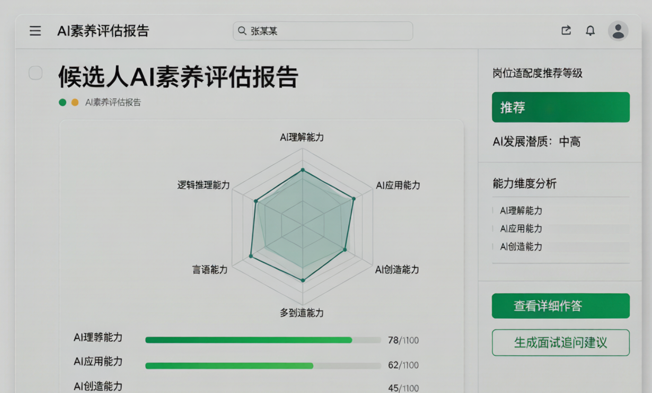
Task: Click the 岗位适配度推荐等级 heading
Action: tap(537, 73)
